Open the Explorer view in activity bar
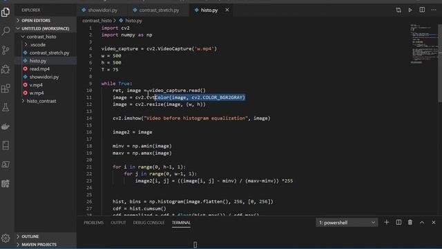 pos(6,12)
